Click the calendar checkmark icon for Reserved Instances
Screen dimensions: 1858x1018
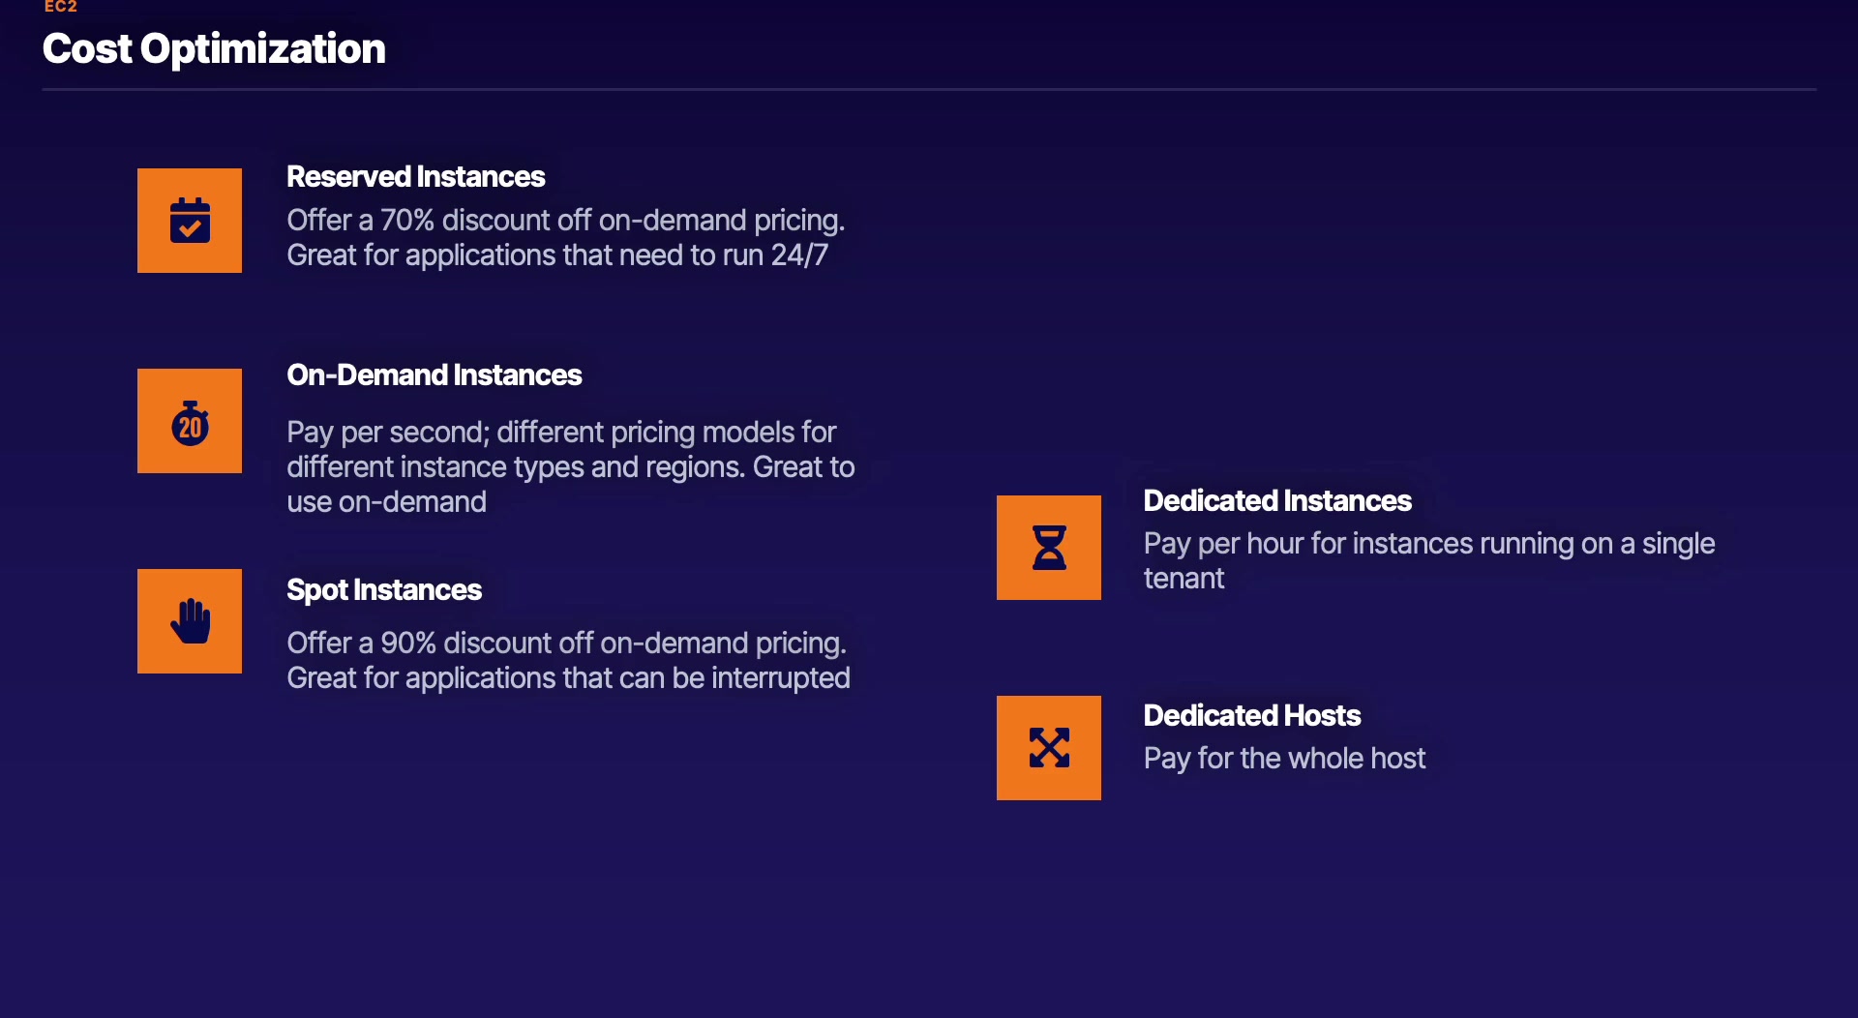[x=190, y=221]
